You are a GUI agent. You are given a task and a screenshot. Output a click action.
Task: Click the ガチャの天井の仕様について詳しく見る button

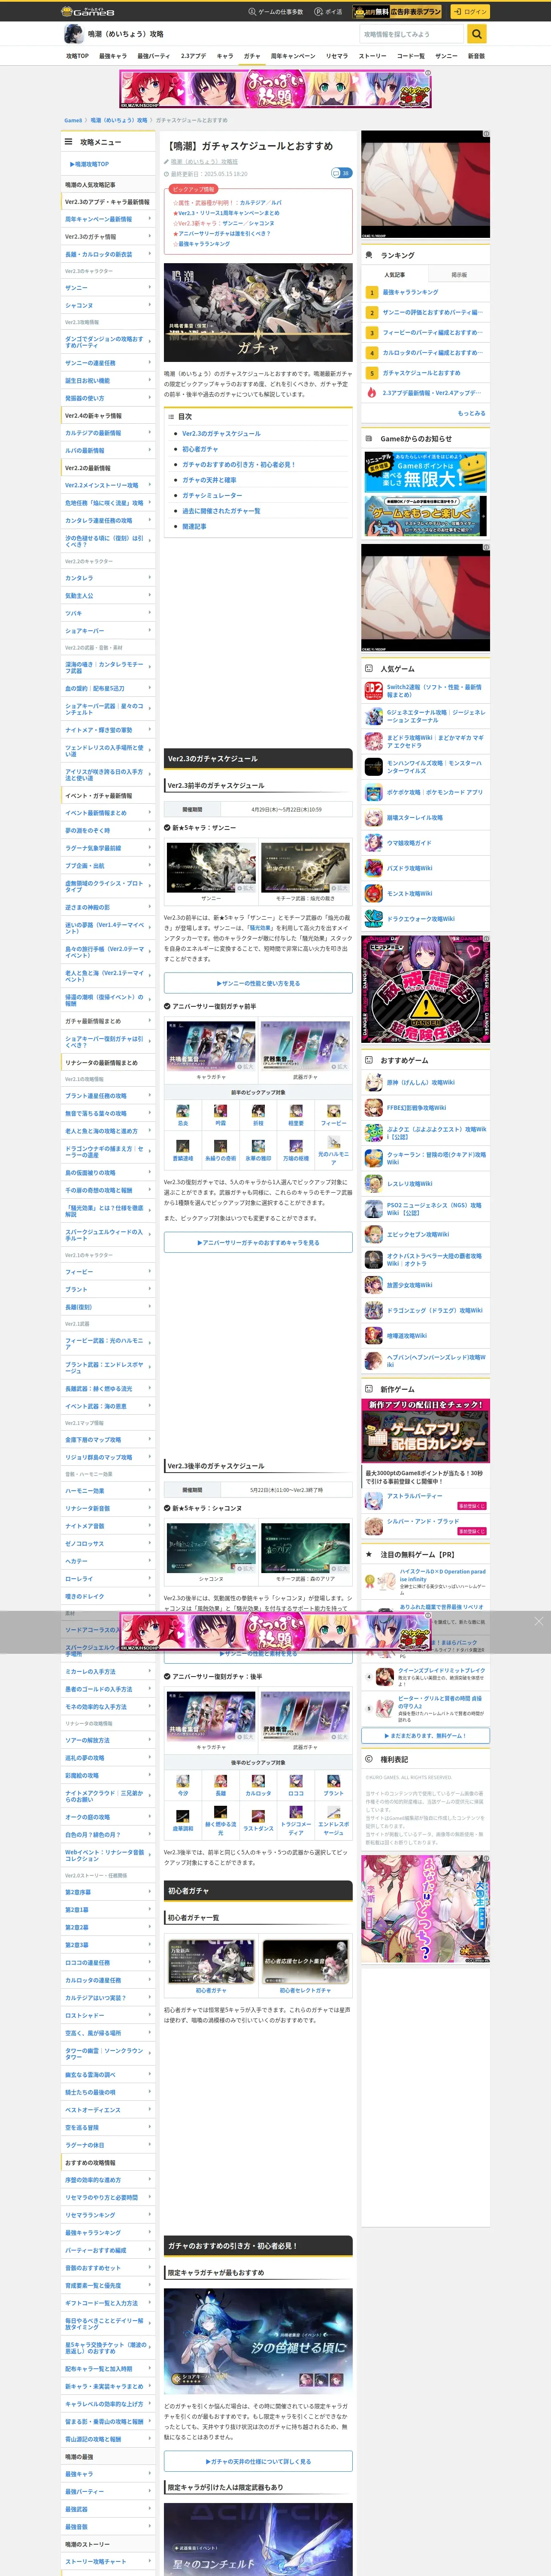258,2461
